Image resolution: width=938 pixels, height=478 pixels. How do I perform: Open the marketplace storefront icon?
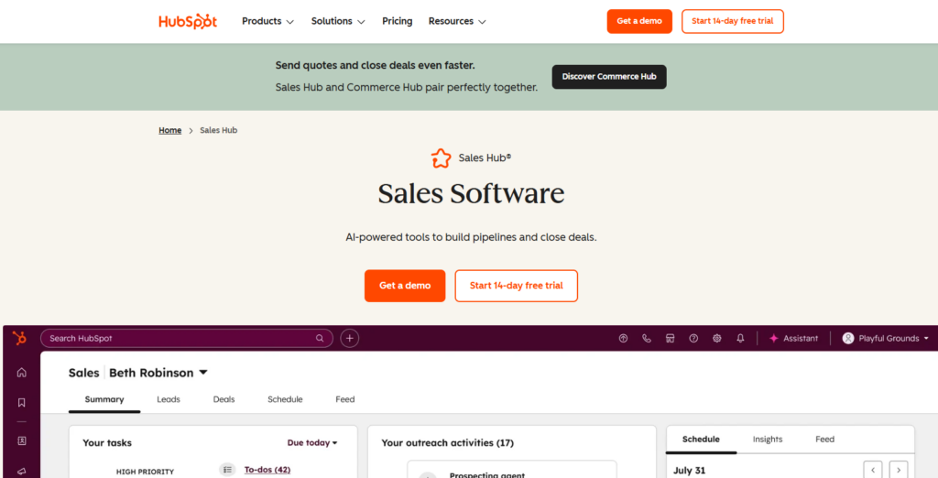[x=670, y=339]
